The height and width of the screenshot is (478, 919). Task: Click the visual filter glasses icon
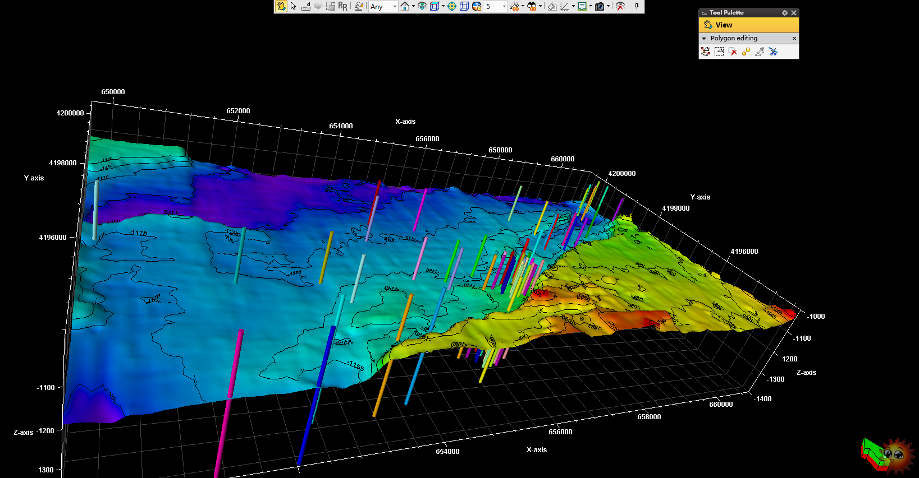[x=514, y=6]
